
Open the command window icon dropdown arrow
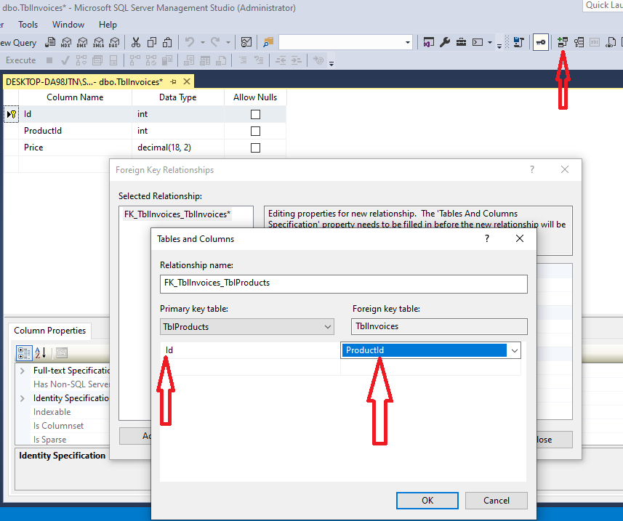tap(490, 42)
